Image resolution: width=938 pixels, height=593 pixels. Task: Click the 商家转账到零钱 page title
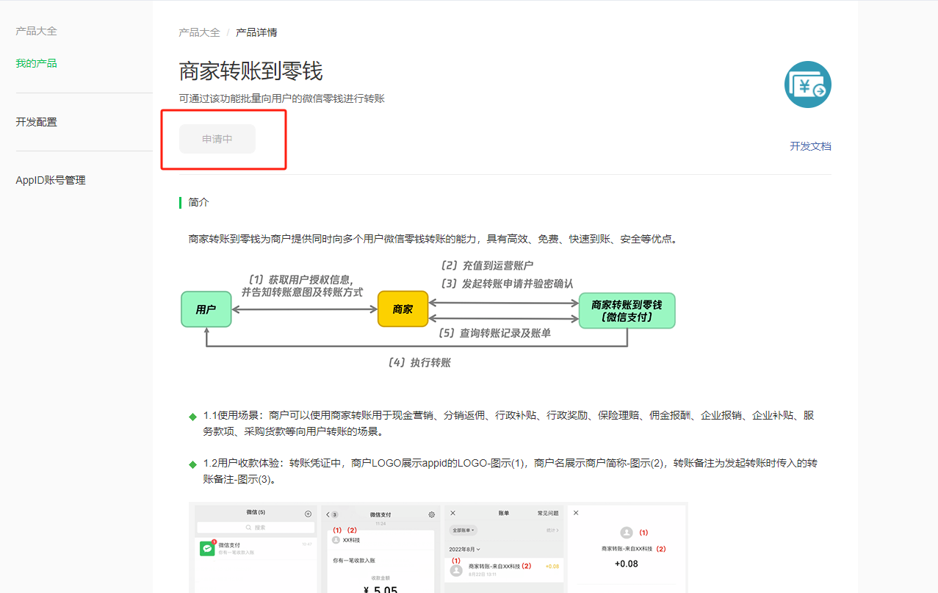(x=251, y=71)
